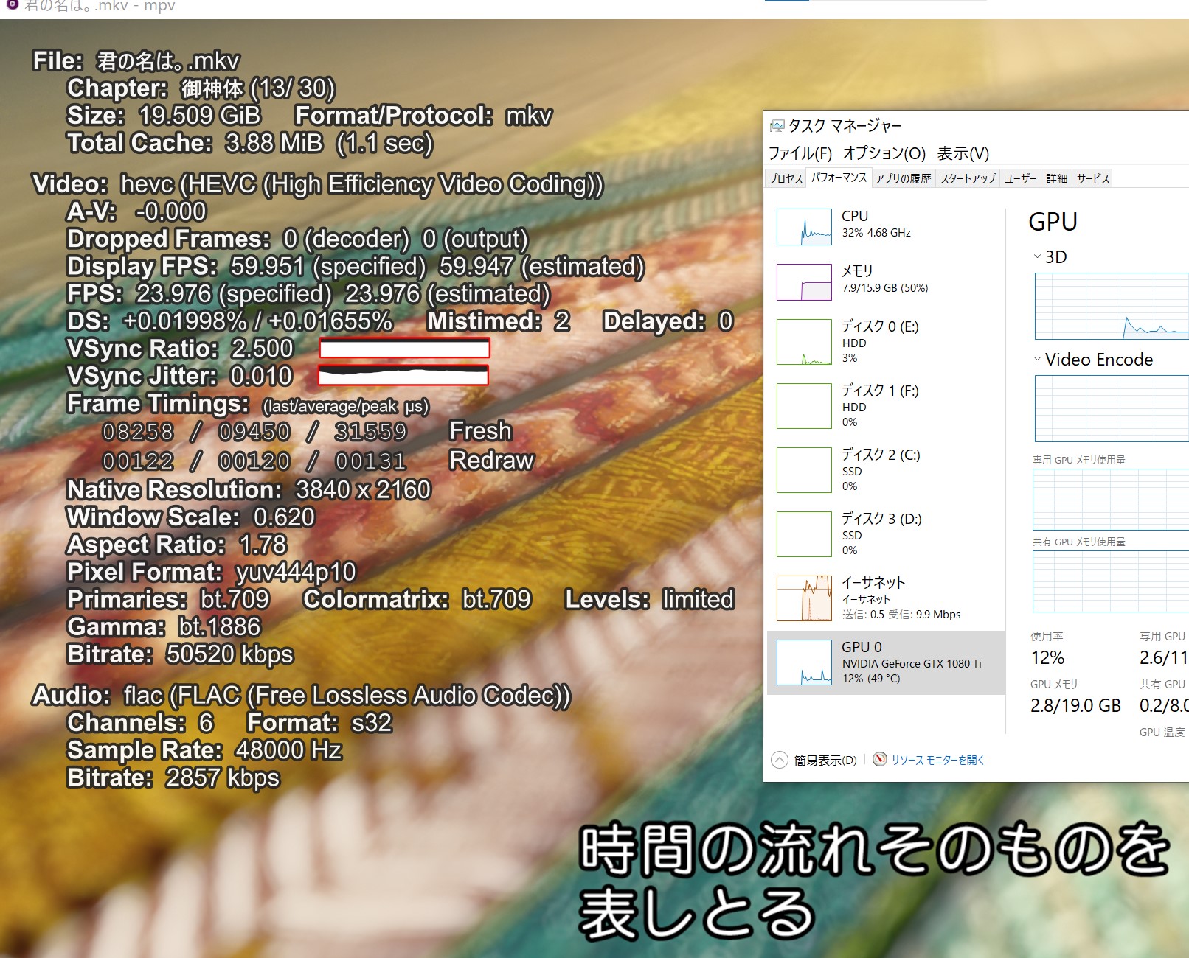Switch to the パフォーマンス tab
The height and width of the screenshot is (958, 1189).
pyautogui.click(x=839, y=178)
